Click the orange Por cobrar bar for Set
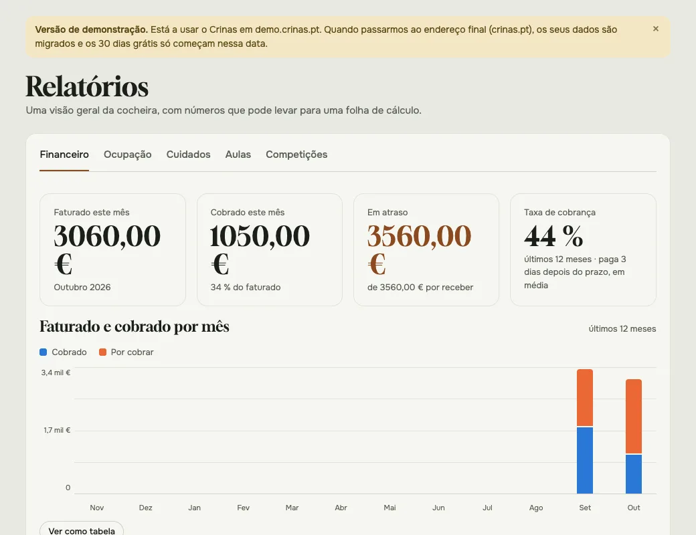The image size is (696, 535). click(x=585, y=398)
